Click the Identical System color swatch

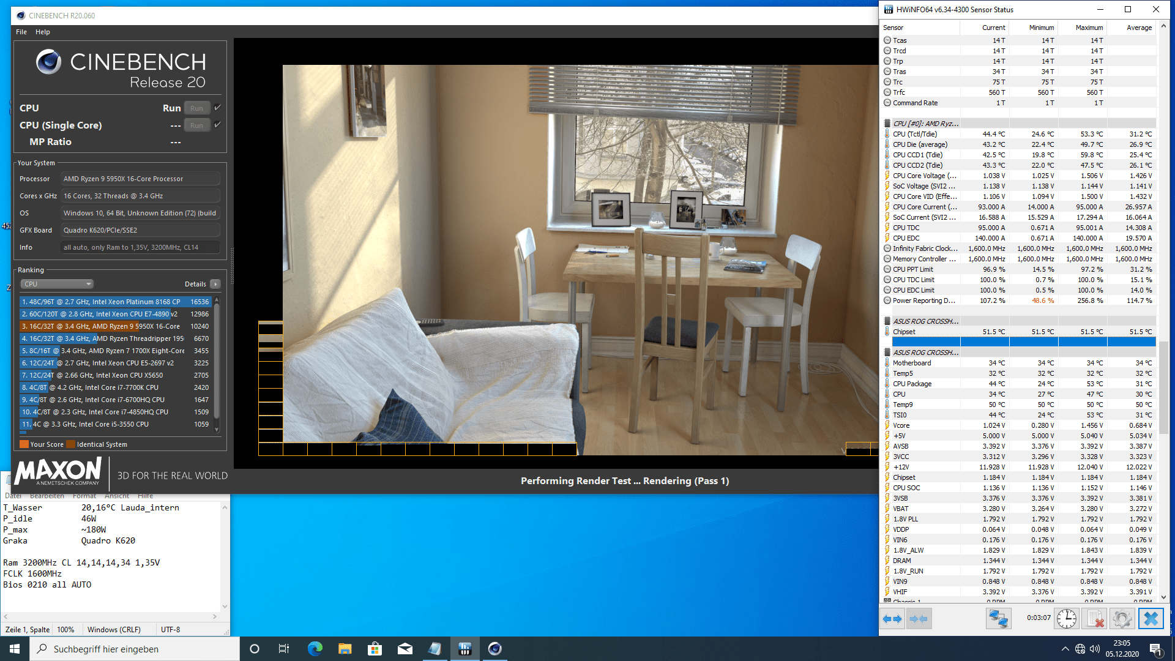pos(70,444)
